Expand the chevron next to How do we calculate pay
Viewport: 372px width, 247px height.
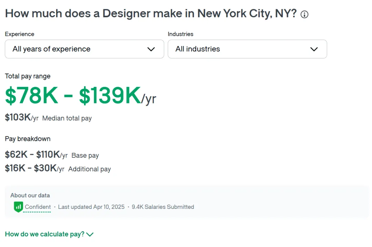click(x=90, y=234)
